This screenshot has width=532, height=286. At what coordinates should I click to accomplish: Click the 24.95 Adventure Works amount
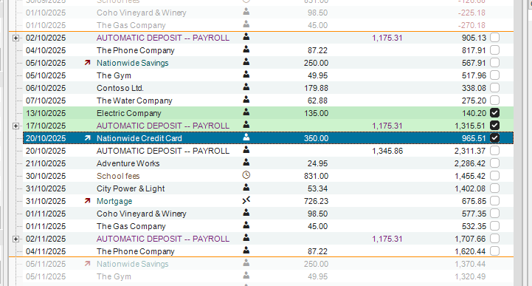[317, 163]
